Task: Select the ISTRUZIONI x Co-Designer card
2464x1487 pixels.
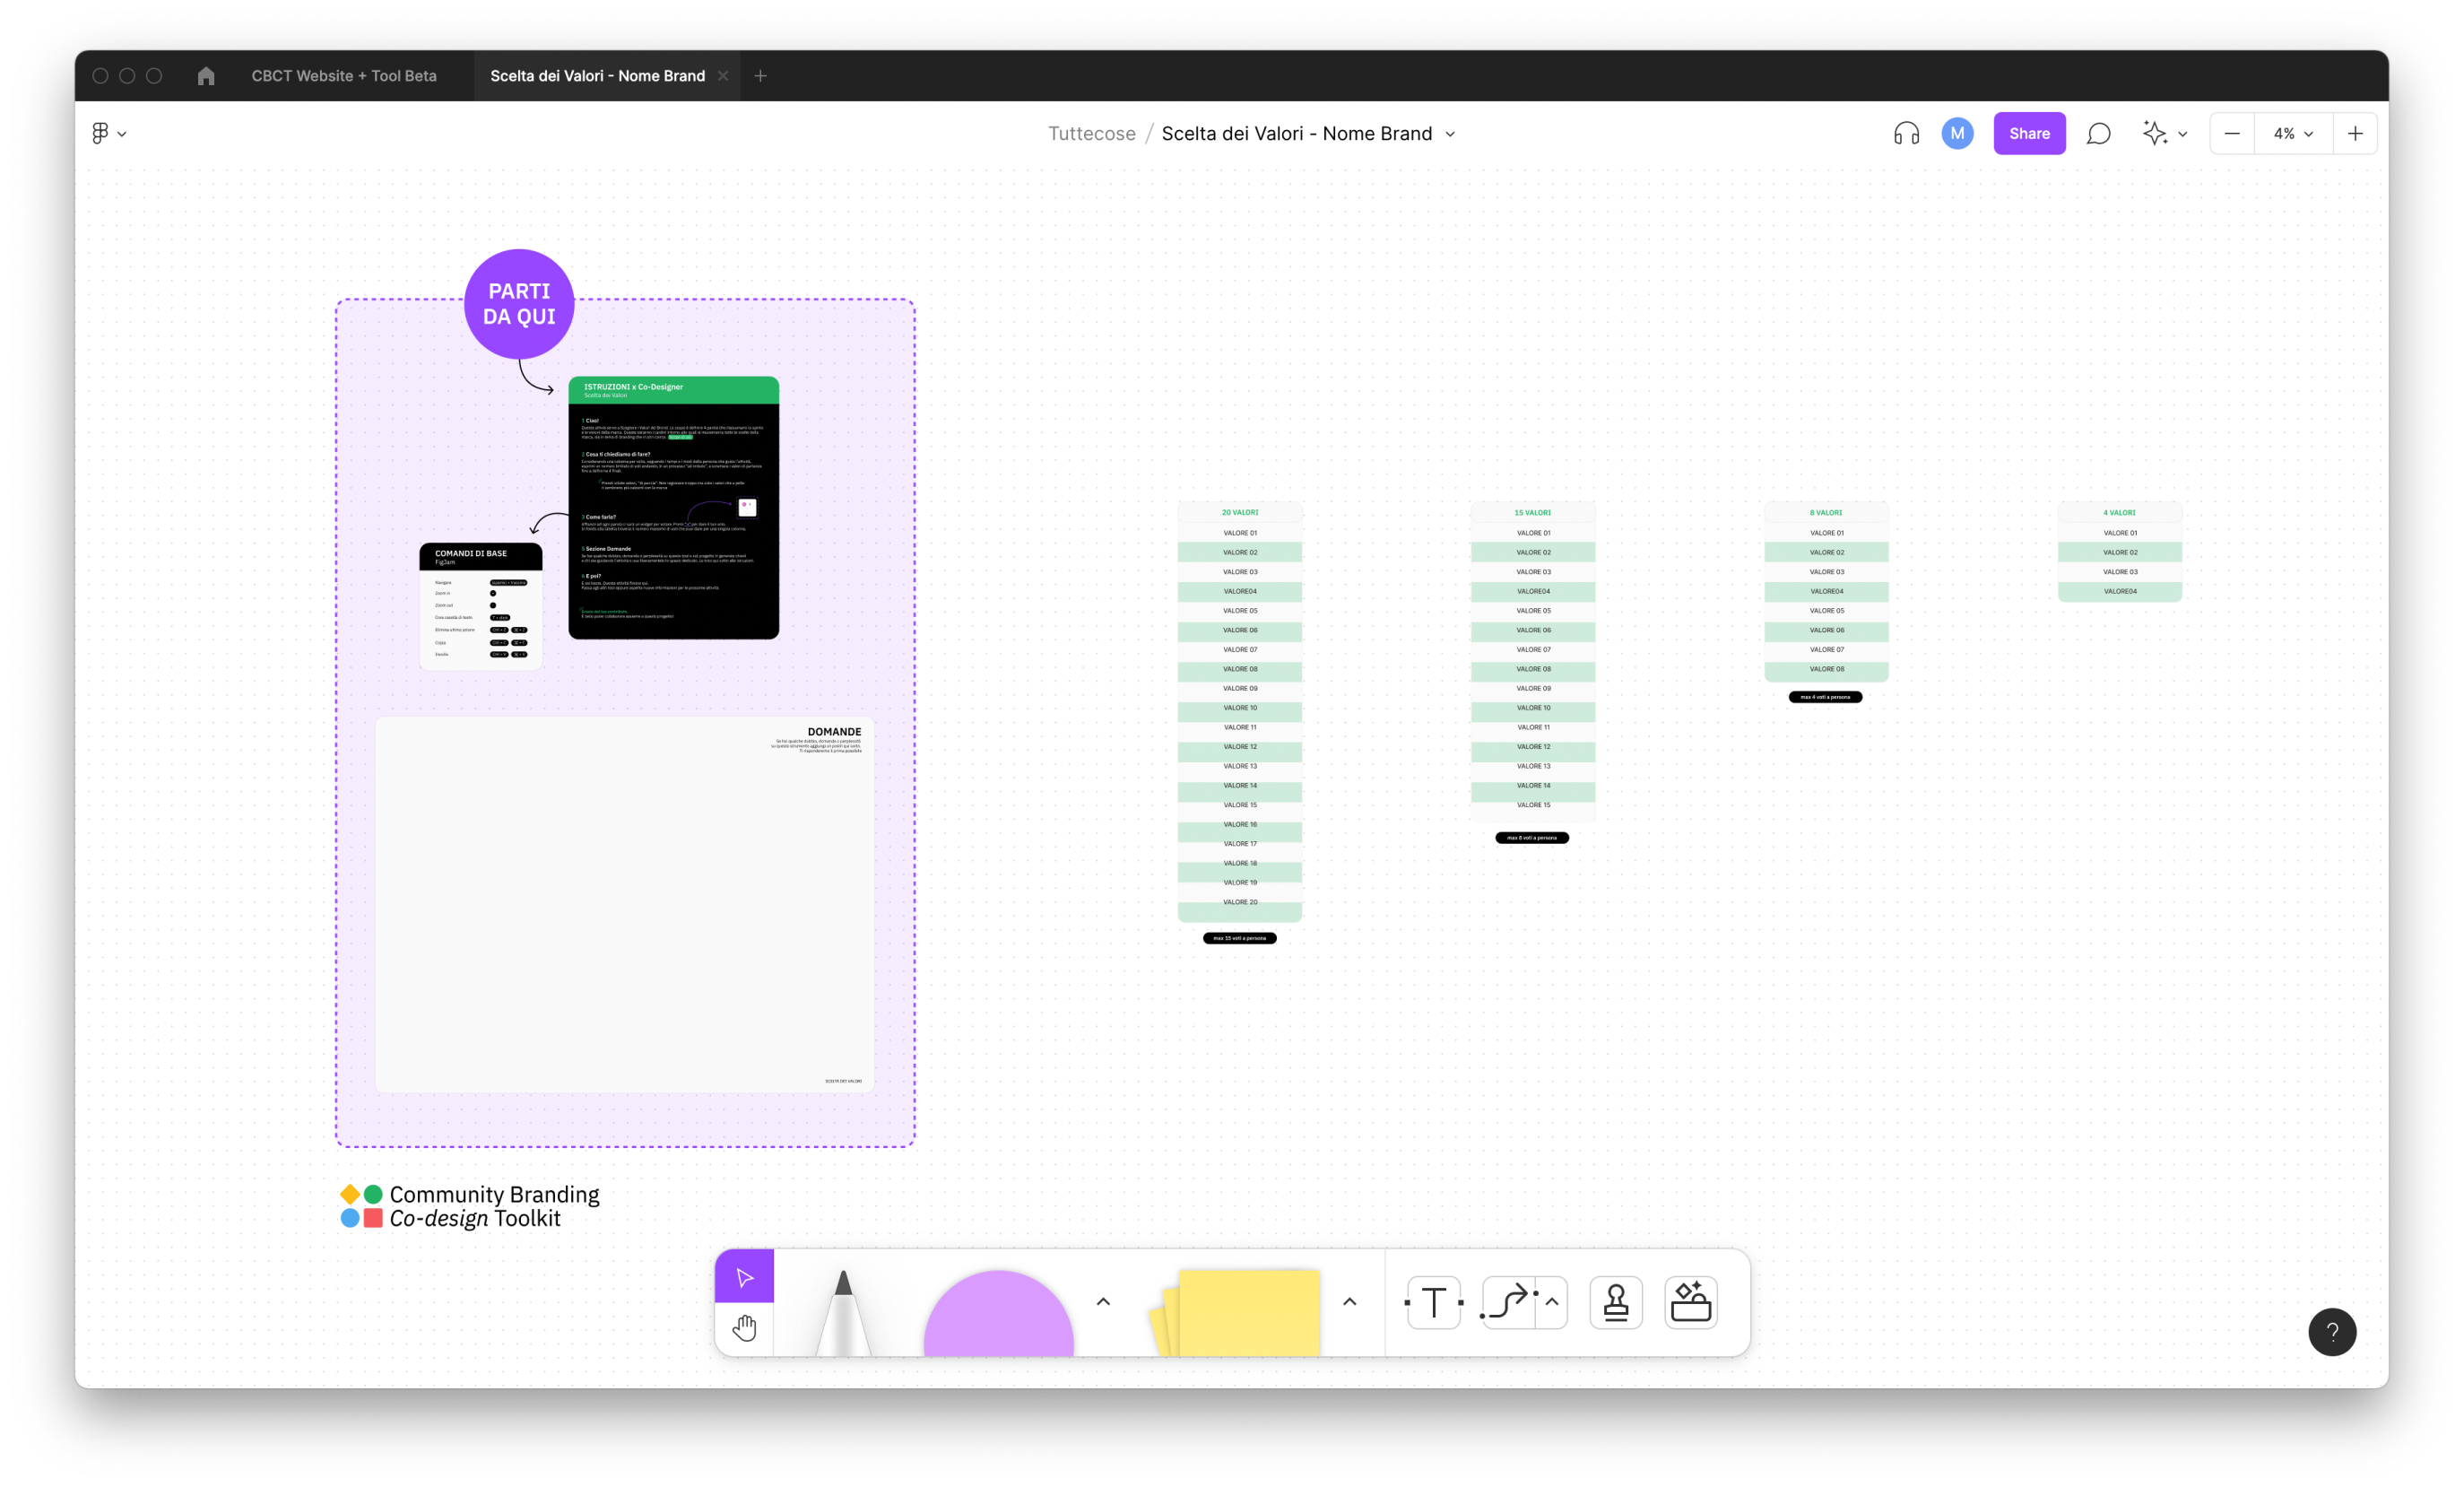Action: 673,507
